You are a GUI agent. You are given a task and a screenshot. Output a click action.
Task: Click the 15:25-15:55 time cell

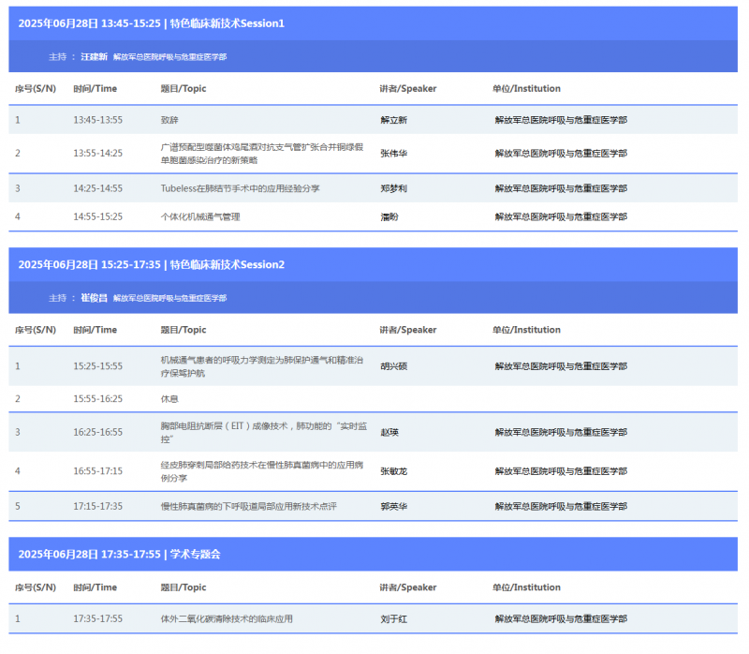point(98,366)
